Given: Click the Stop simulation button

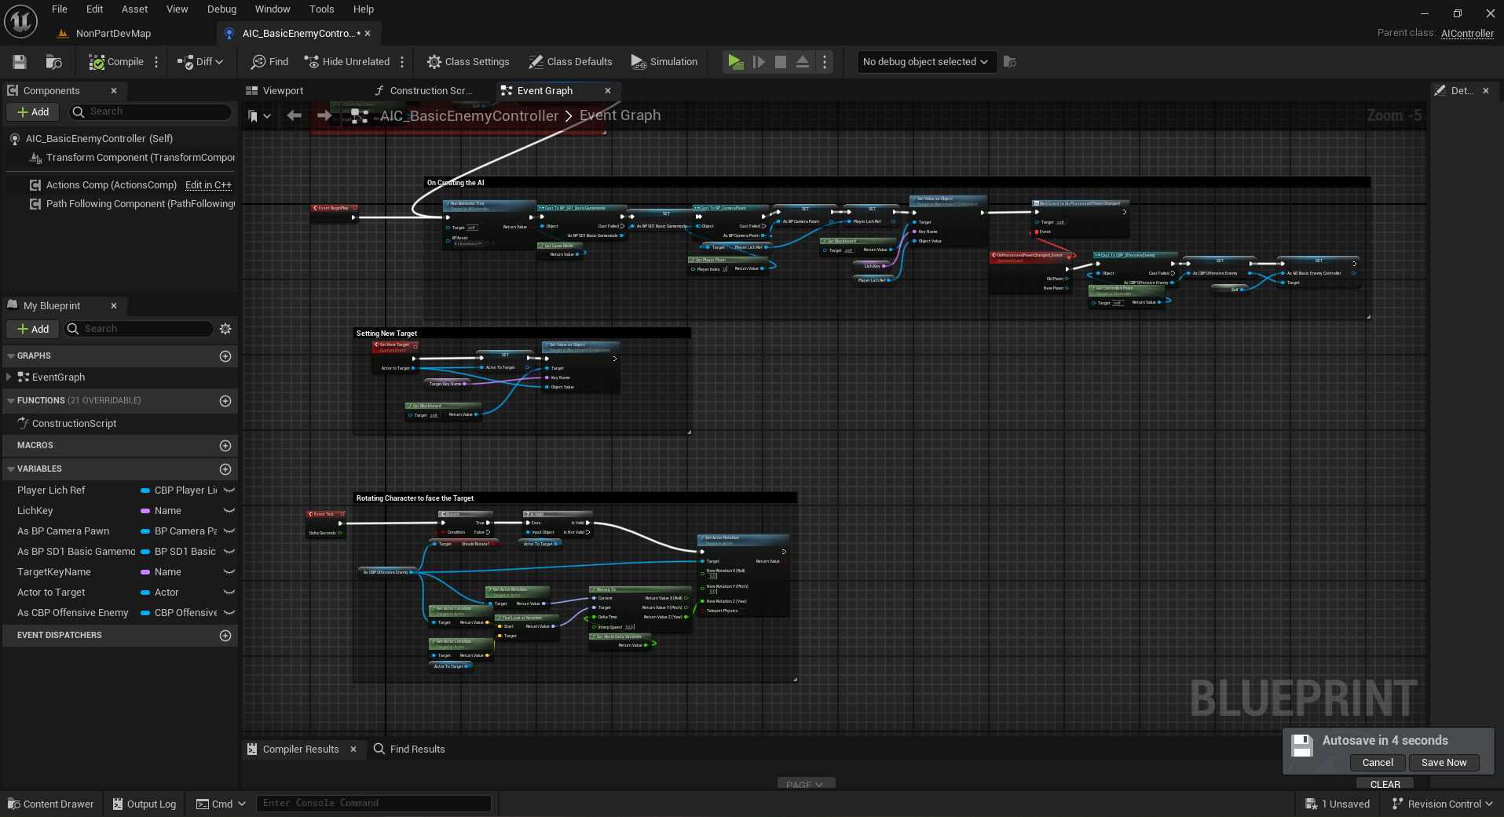Looking at the screenshot, I should (780, 62).
